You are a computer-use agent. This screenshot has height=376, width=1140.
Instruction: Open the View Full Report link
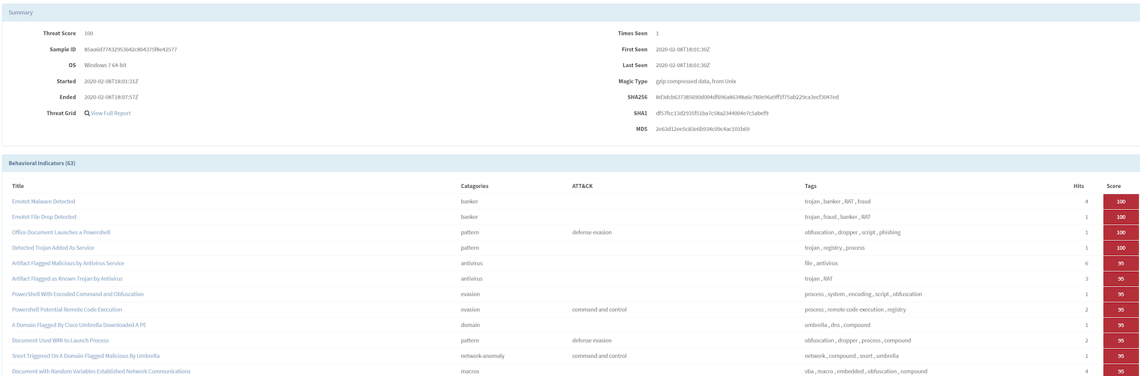coord(111,113)
